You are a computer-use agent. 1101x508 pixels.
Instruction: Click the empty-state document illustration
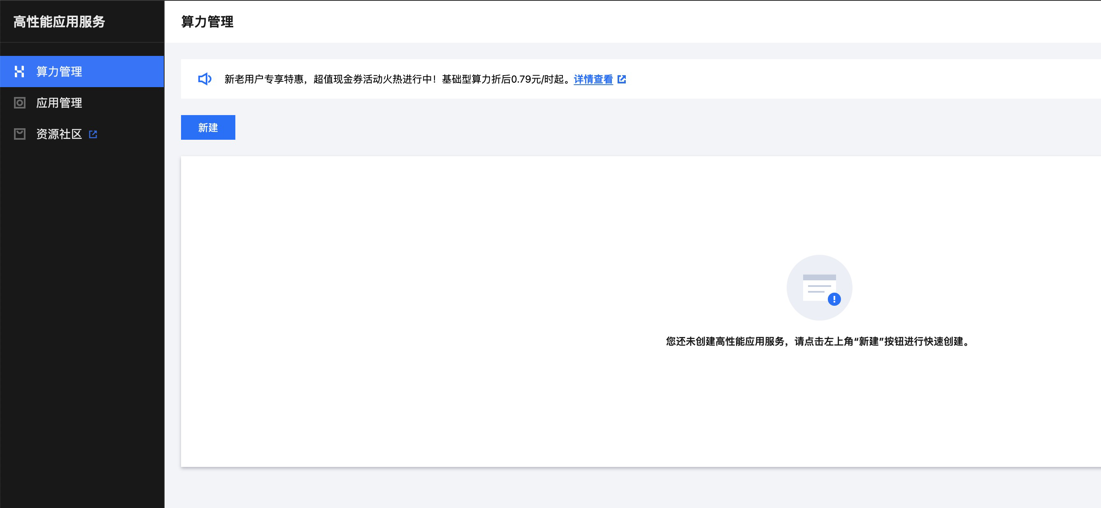pyautogui.click(x=820, y=287)
